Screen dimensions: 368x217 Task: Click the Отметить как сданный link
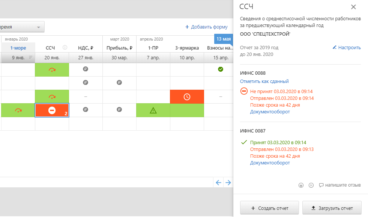264,81
